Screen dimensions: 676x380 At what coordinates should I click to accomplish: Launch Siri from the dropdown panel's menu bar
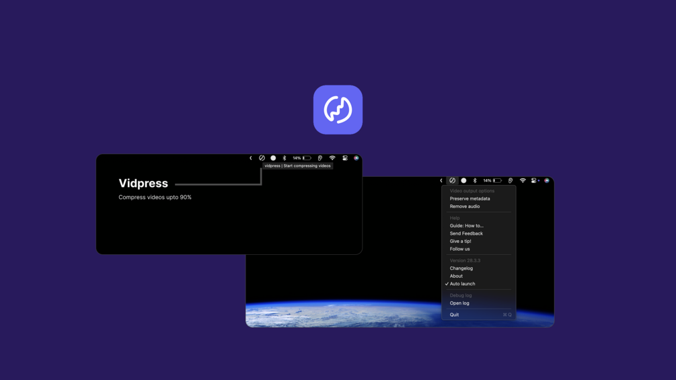[547, 180]
